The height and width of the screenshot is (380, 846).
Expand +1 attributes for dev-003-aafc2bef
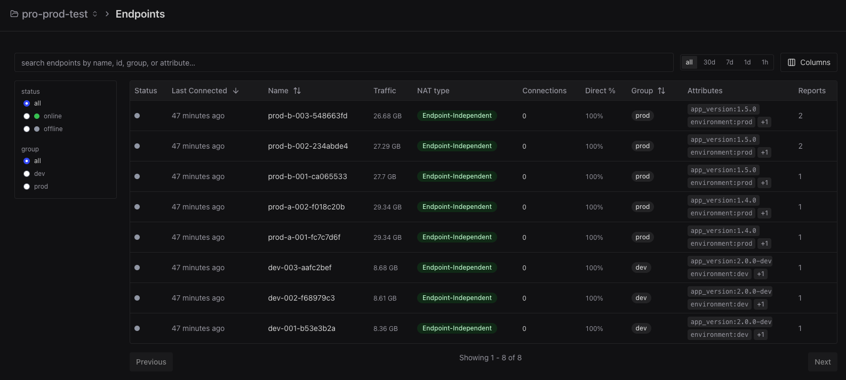click(761, 274)
